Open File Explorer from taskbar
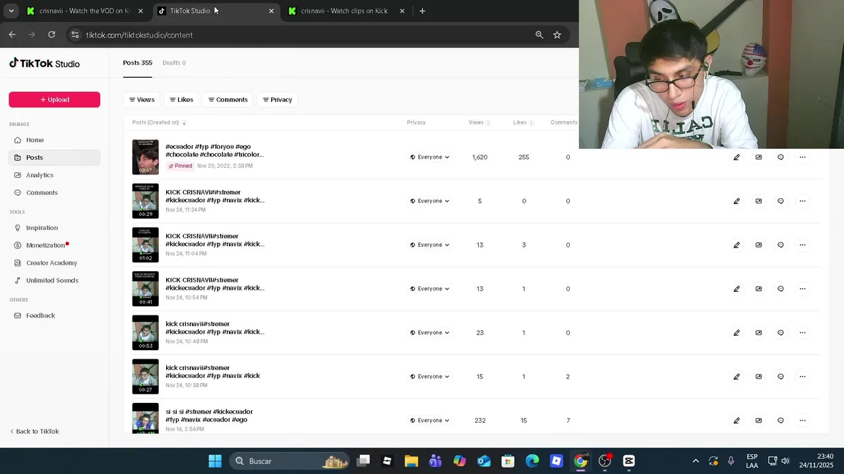This screenshot has height=474, width=844. 411,461
